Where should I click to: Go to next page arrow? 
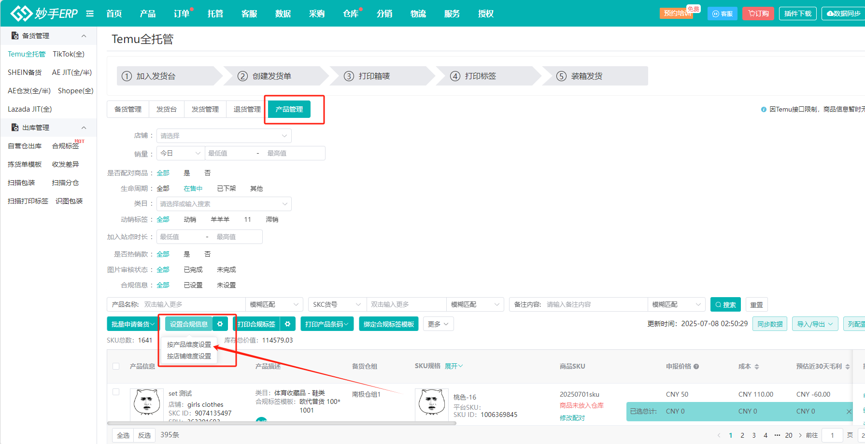(800, 435)
